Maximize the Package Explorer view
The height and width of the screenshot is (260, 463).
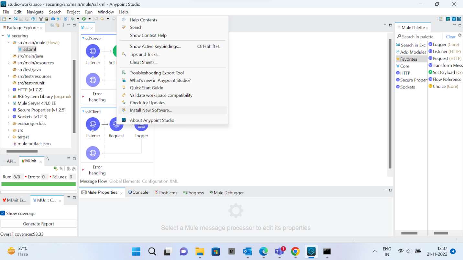click(74, 25)
